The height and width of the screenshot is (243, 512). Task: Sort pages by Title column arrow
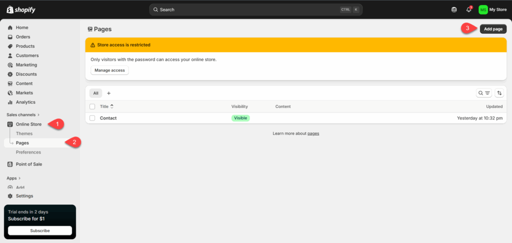(112, 106)
